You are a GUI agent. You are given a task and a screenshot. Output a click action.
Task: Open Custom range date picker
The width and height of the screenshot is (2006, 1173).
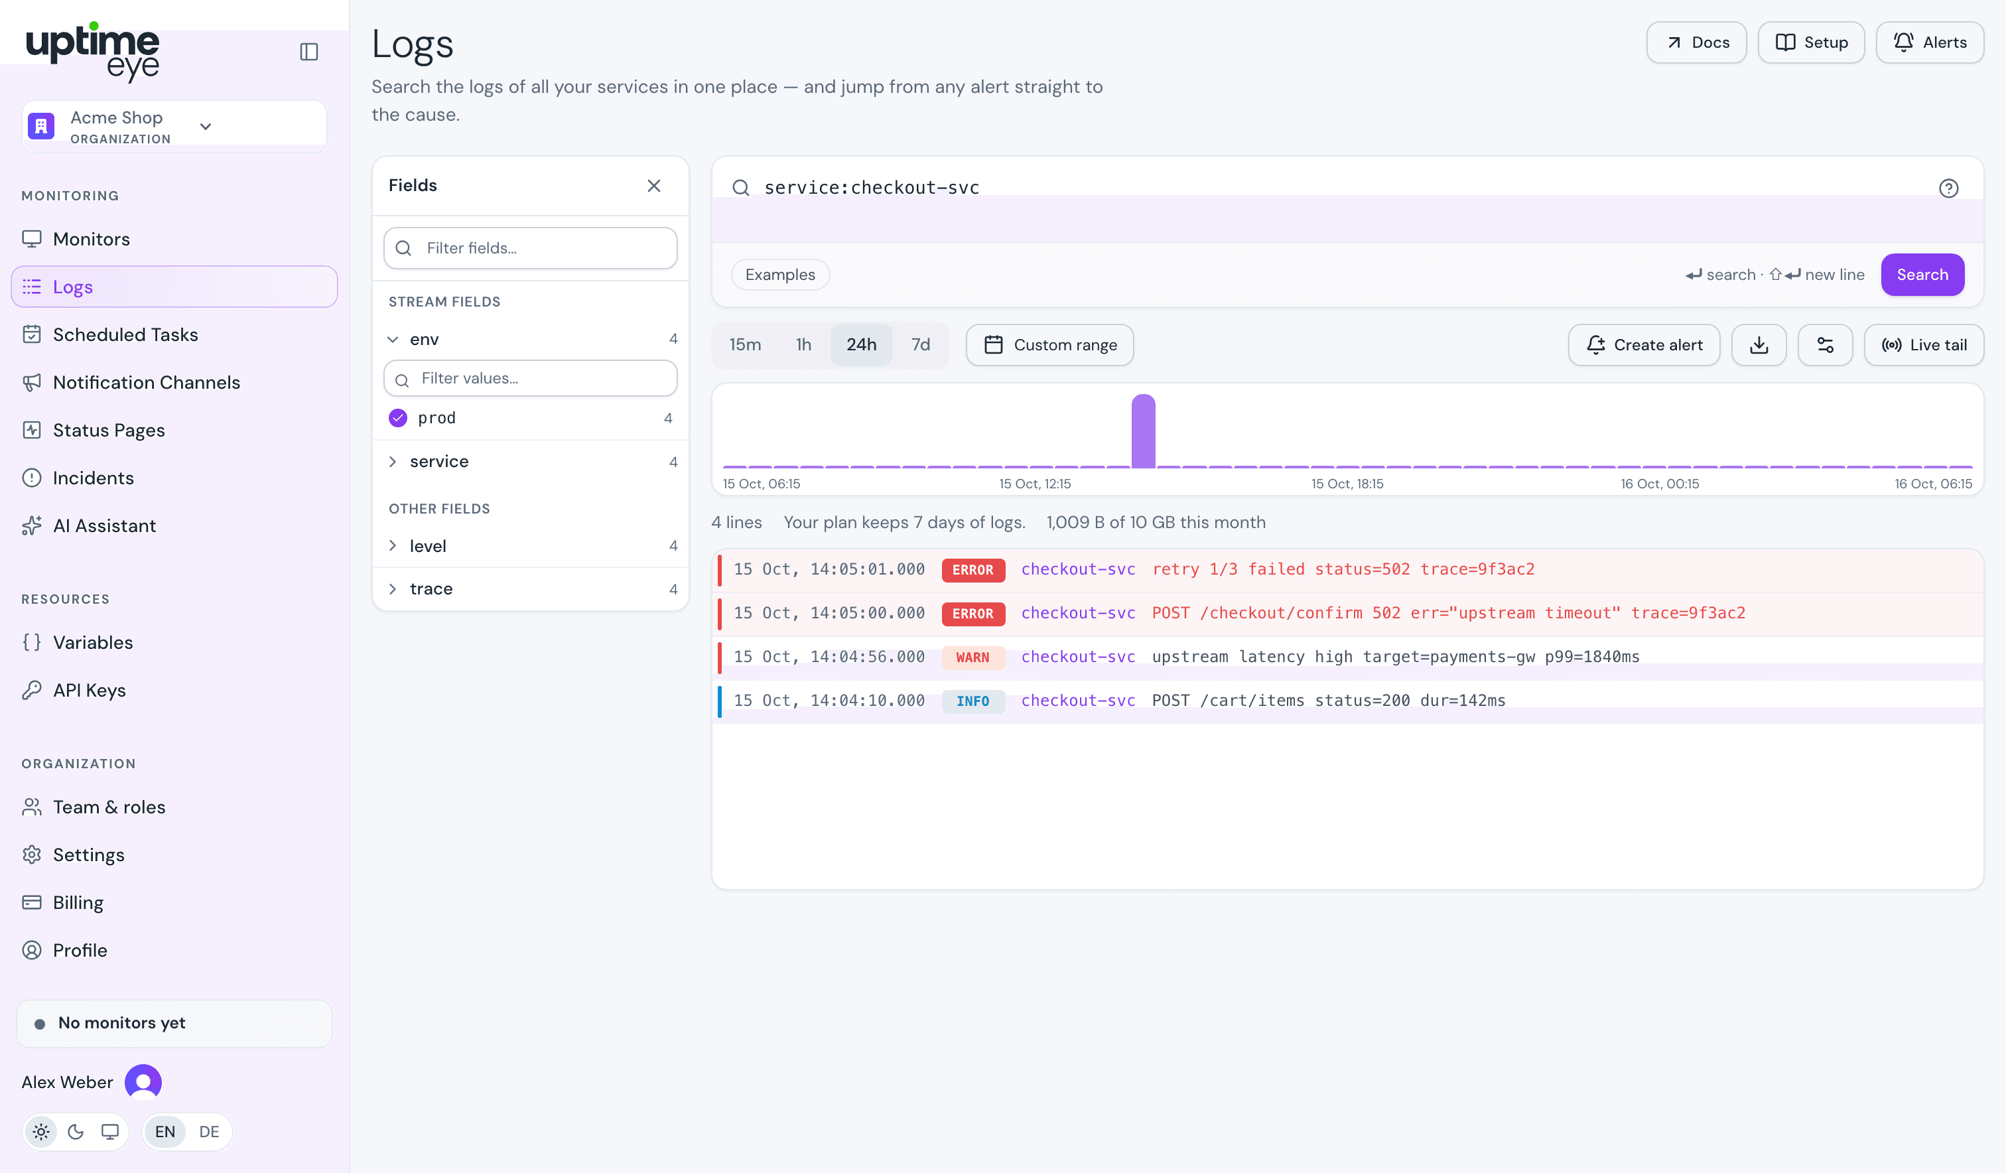pyautogui.click(x=1049, y=345)
